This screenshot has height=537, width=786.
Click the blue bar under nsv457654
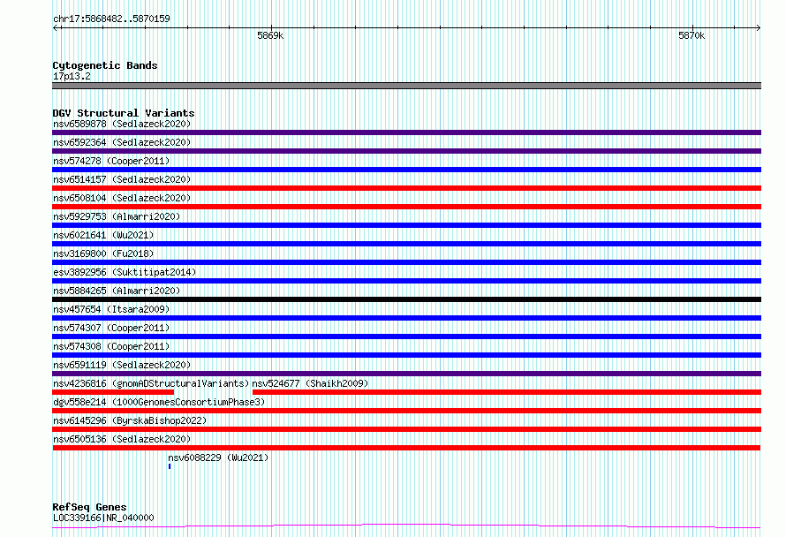pyautogui.click(x=406, y=318)
